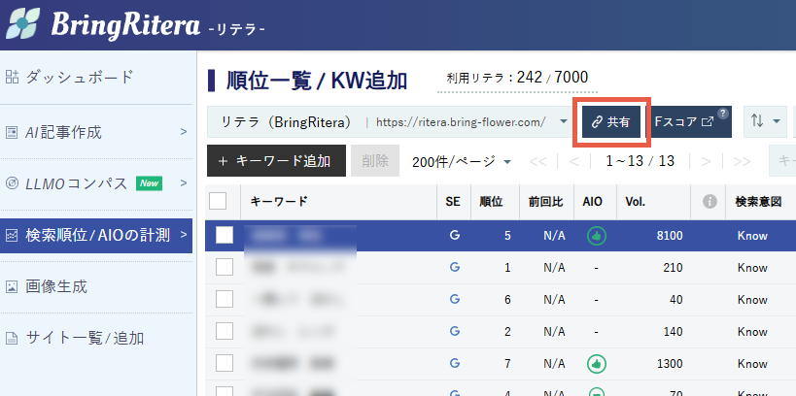Sort by the SE column header
Image resolution: width=796 pixels, height=396 pixels.
(x=453, y=202)
